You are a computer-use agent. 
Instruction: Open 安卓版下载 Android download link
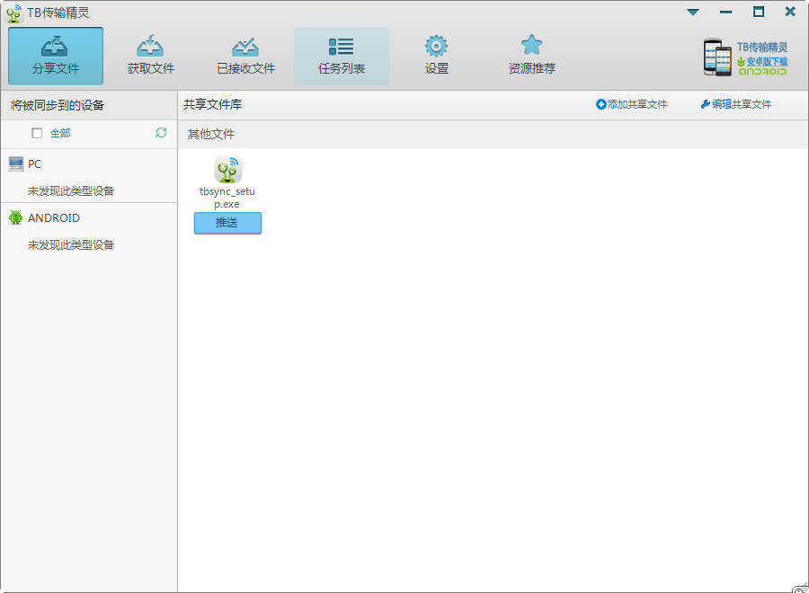pos(767,61)
